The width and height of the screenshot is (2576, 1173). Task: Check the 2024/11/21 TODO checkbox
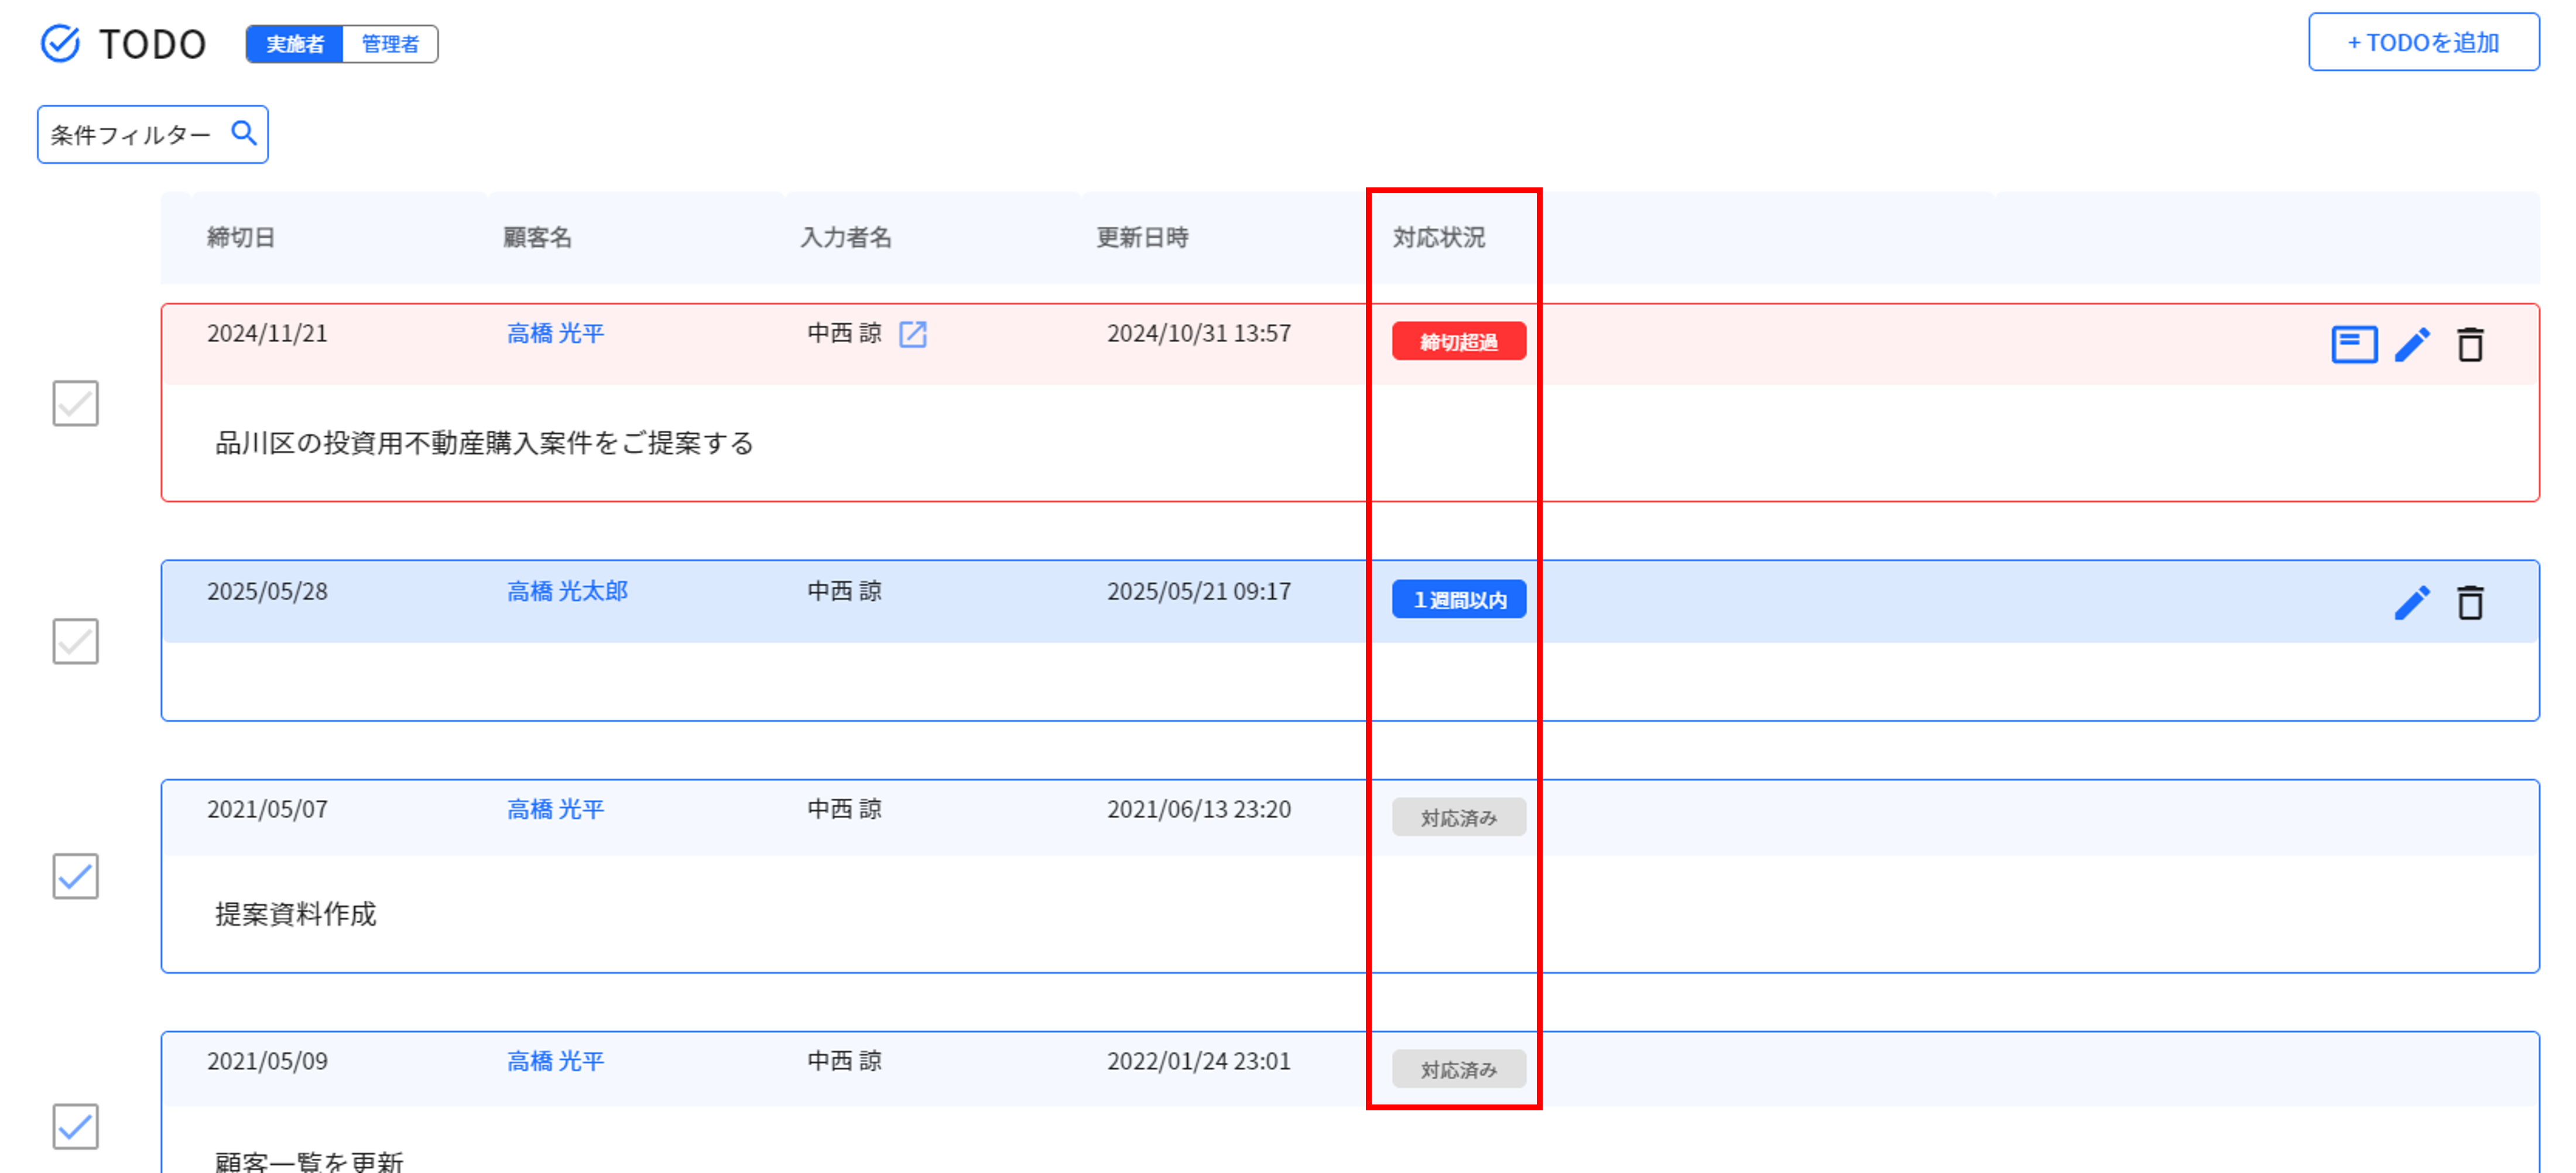(75, 403)
